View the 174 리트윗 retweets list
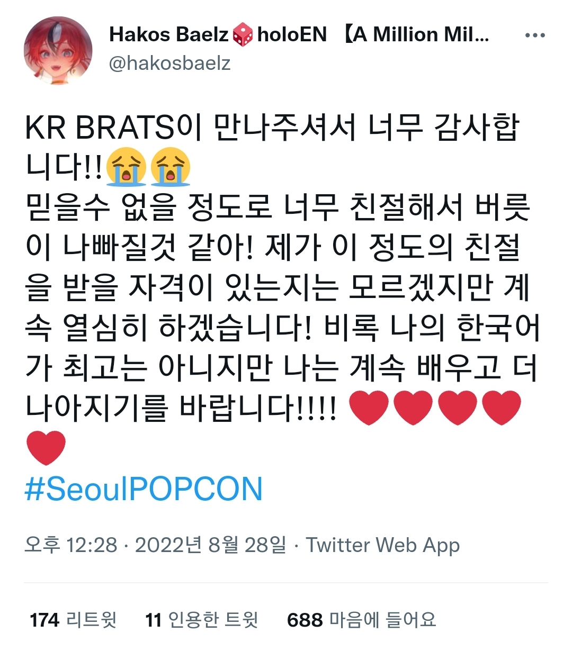 tap(73, 620)
